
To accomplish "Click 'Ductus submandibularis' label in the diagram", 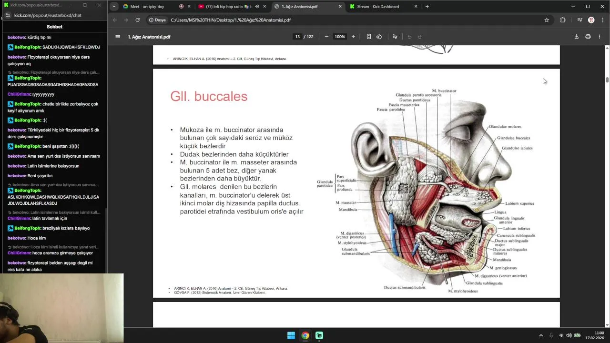I will pyautogui.click(x=405, y=287).
